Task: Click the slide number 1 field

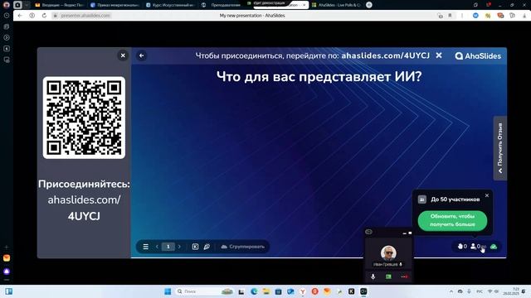Action: (x=168, y=247)
